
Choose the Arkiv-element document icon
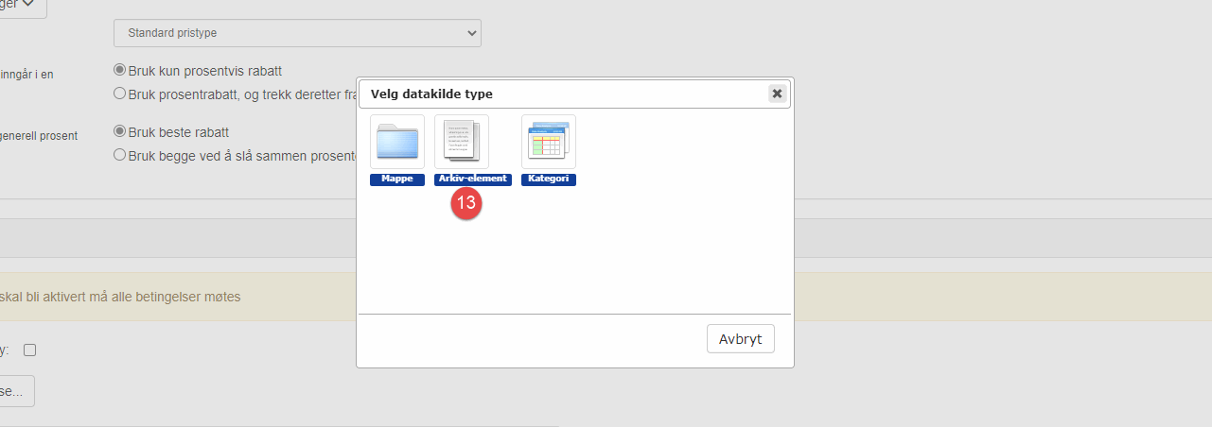click(462, 142)
